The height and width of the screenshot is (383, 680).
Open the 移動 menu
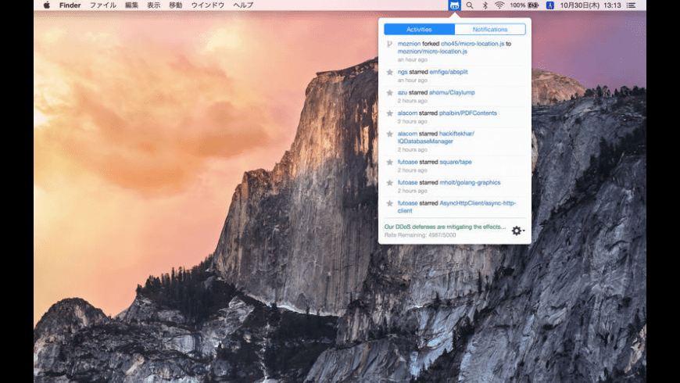click(176, 5)
